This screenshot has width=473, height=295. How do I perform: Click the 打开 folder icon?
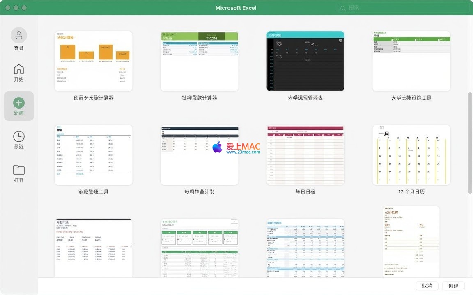[x=19, y=170]
